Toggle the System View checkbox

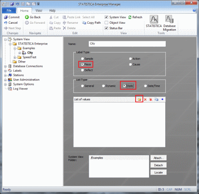pyautogui.click(x=106, y=17)
